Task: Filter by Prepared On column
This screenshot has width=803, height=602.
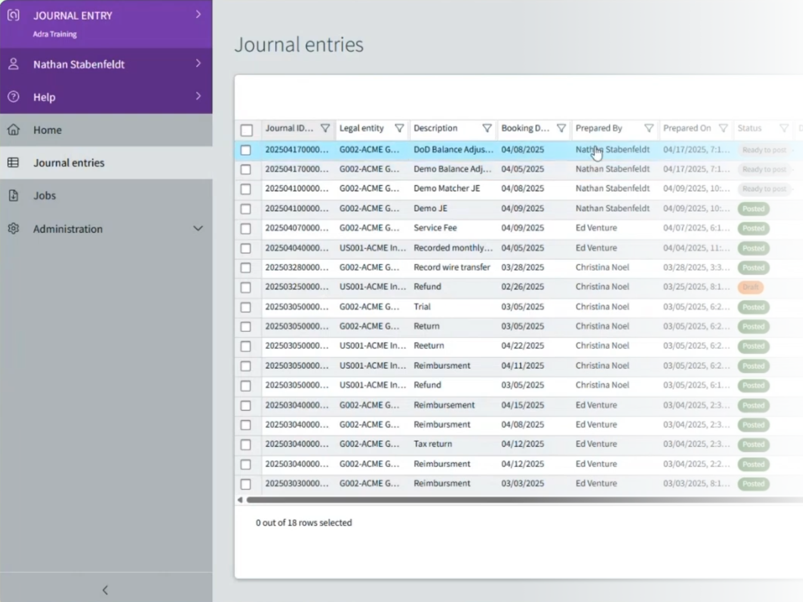Action: point(723,128)
